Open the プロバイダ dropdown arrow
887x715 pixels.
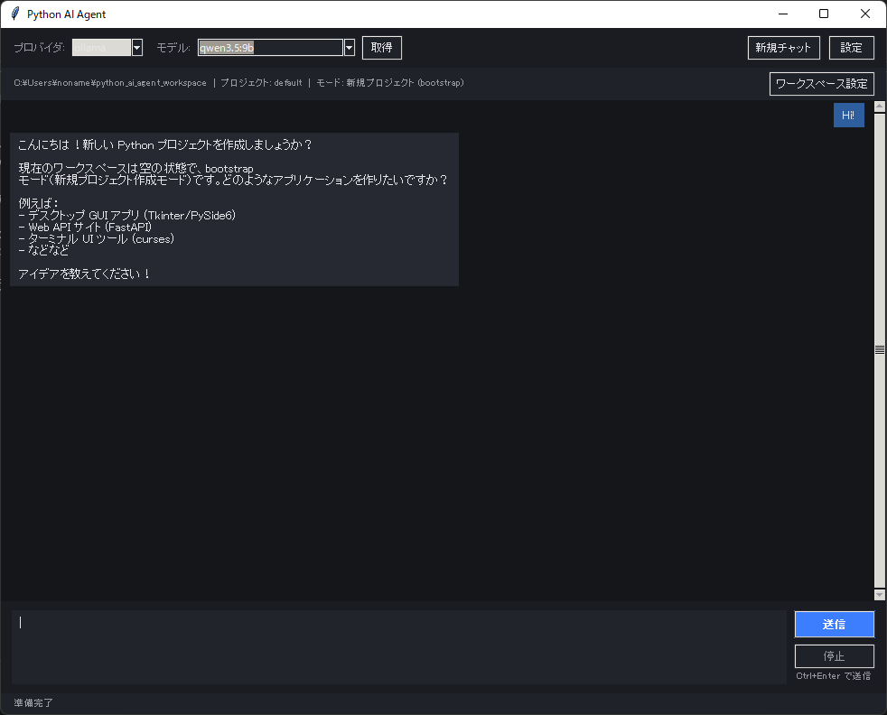[137, 48]
